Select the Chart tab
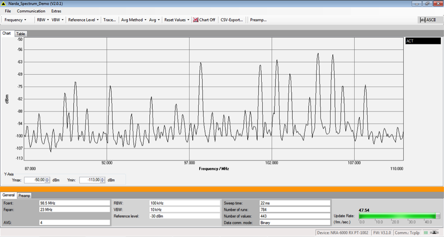 click(x=7, y=33)
